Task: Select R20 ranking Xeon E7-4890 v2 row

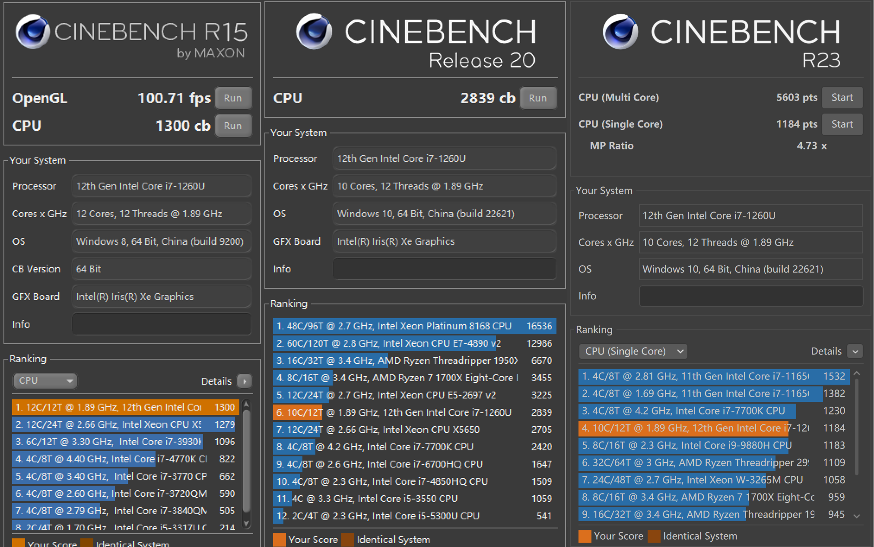Action: coord(414,343)
